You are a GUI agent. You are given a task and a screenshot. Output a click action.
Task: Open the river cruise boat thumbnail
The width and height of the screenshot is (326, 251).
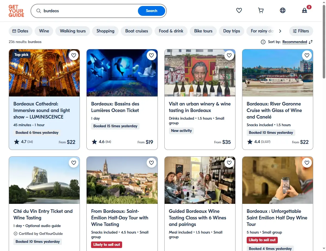277,73
